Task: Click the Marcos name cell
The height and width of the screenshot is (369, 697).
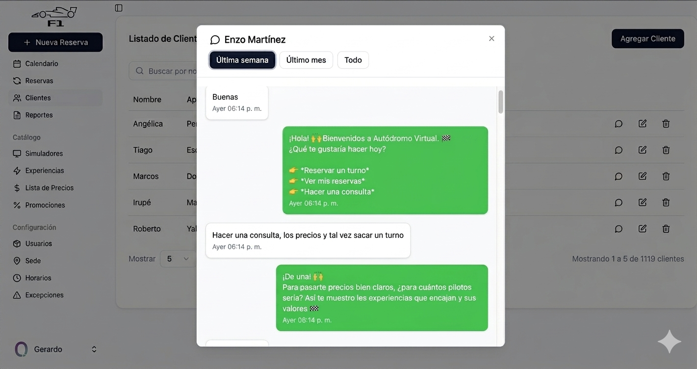Action: pyautogui.click(x=146, y=176)
